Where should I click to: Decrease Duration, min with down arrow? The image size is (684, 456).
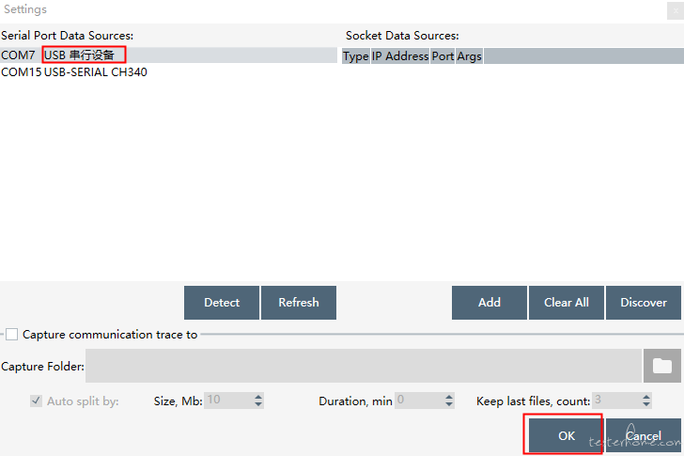click(x=449, y=404)
